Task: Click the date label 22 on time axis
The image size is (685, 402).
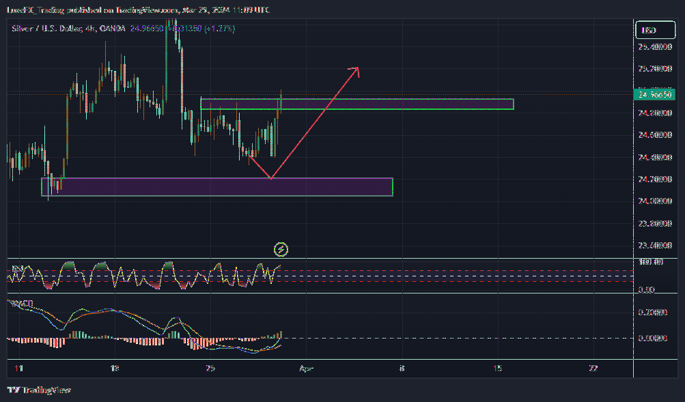Action: pos(593,369)
